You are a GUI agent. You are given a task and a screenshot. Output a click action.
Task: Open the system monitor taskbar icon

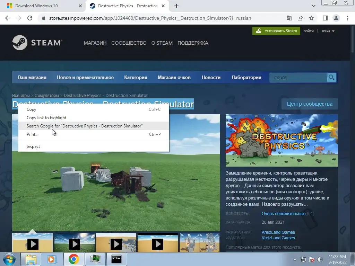pos(95,259)
